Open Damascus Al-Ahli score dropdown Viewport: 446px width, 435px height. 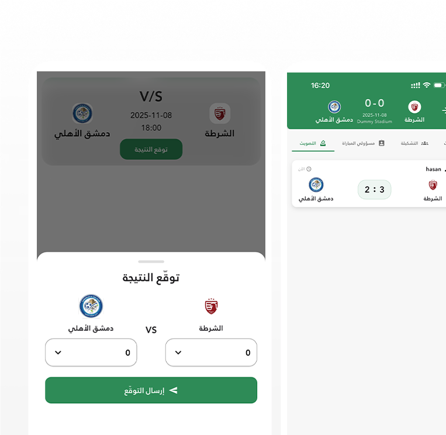tap(91, 353)
